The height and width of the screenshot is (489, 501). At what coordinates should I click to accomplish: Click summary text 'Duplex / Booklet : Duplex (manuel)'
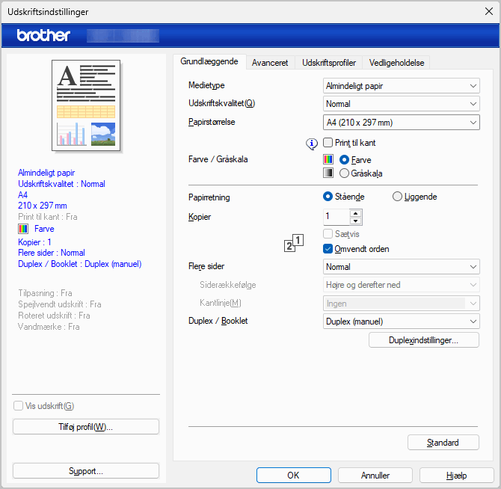79,264
